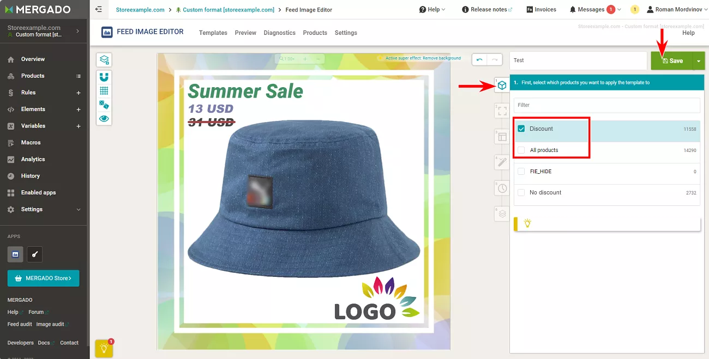Screen dimensions: 709x359
Task: Add a new rule with plus
Action: (x=79, y=93)
